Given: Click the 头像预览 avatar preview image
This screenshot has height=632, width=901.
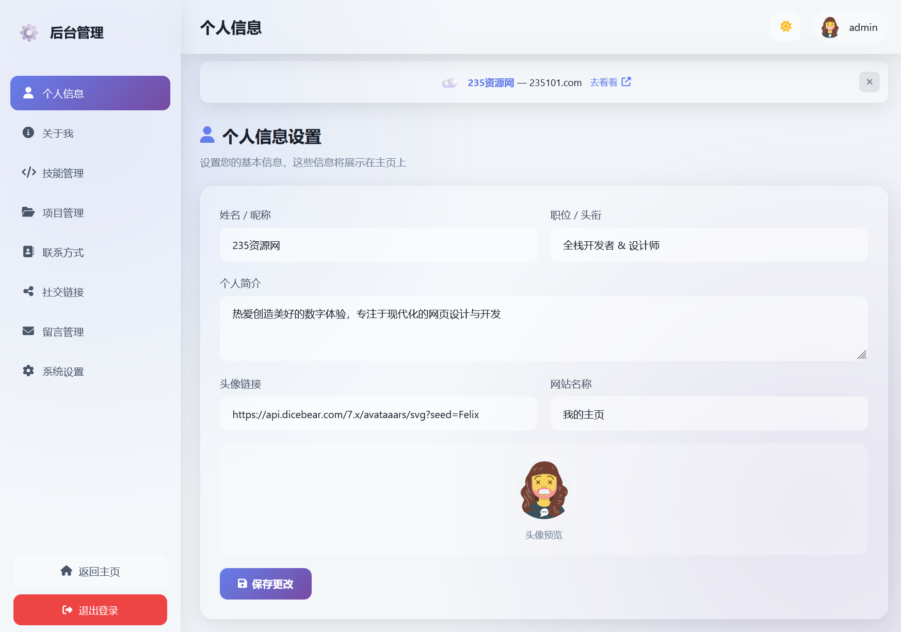Looking at the screenshot, I should tap(543, 490).
